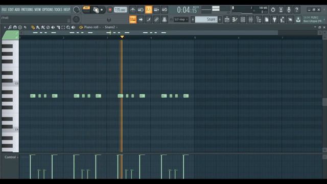Image resolution: width=327 pixels, height=184 pixels.
Task: Click the project info page icon
Action: (x=267, y=19)
